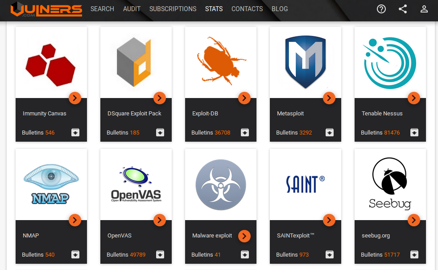Click the Metasploit title text
Image resolution: width=438 pixels, height=270 pixels.
(x=290, y=114)
